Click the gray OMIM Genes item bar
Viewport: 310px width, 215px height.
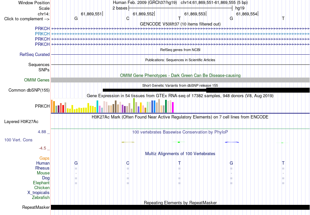(x=180, y=80)
